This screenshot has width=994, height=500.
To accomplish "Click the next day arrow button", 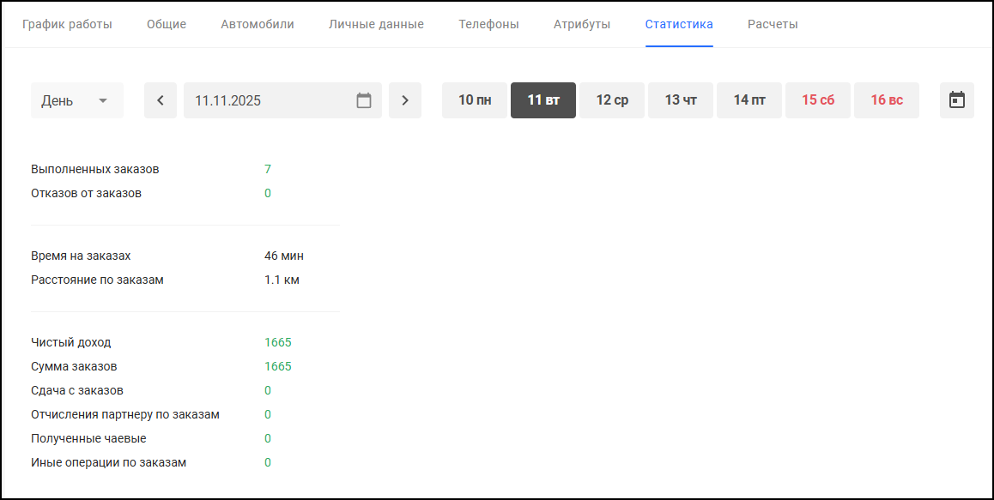I will click(x=405, y=100).
